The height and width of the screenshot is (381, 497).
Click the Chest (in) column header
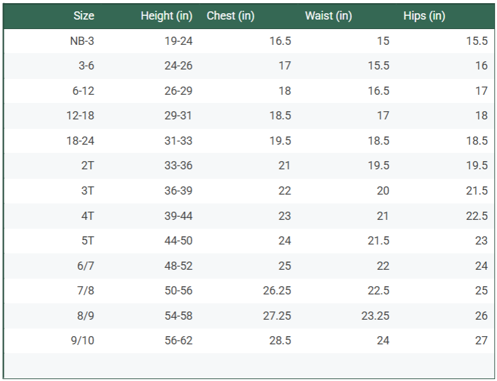[231, 16]
